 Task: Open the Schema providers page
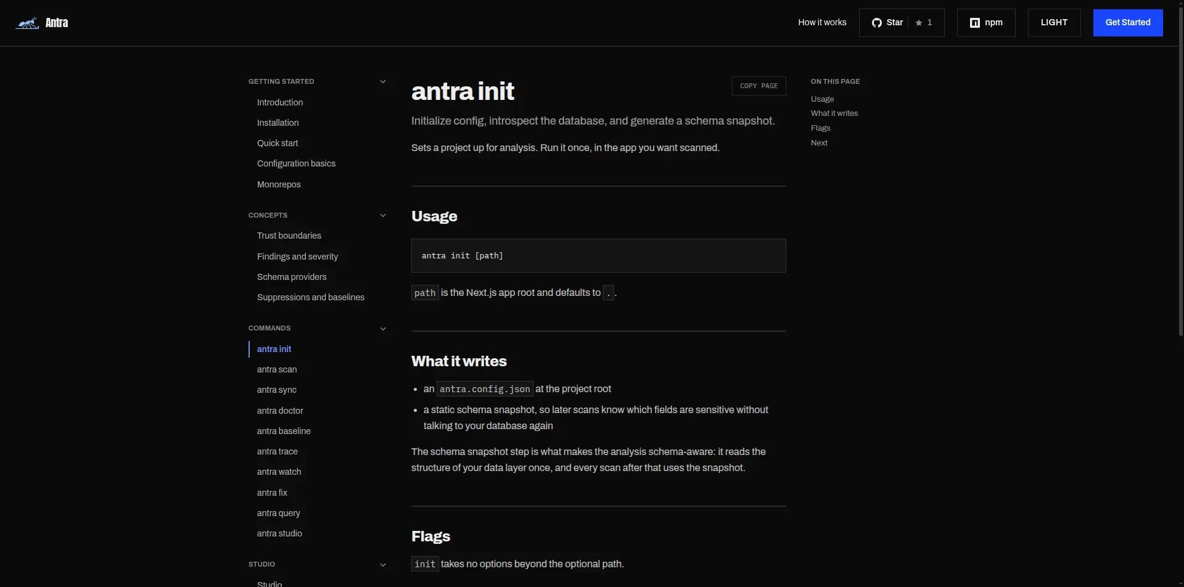(292, 277)
